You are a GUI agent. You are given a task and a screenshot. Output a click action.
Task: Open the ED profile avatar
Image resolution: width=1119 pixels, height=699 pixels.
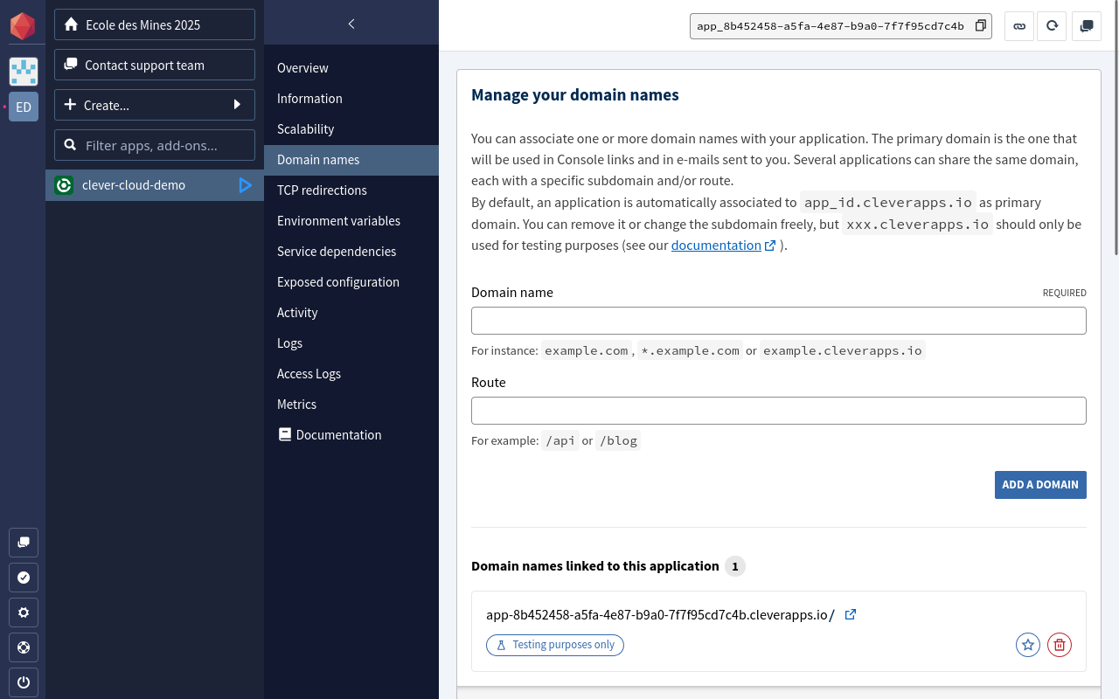pos(24,107)
